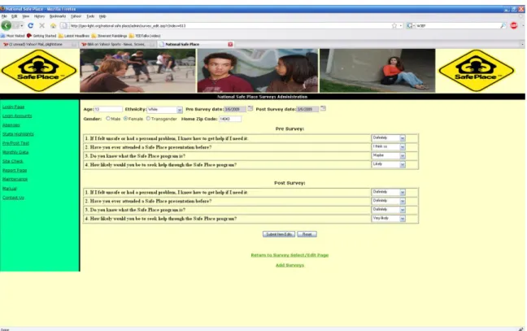Bookmark this page with the star icon
The height and width of the screenshot is (331, 527).
pyautogui.click(x=394, y=25)
